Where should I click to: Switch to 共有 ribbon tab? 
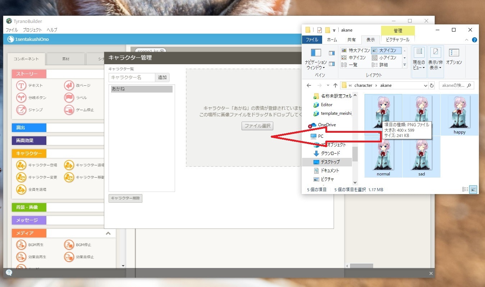351,39
